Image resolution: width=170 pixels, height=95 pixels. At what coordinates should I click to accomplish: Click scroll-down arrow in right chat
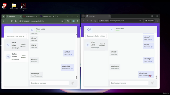pos(156,79)
